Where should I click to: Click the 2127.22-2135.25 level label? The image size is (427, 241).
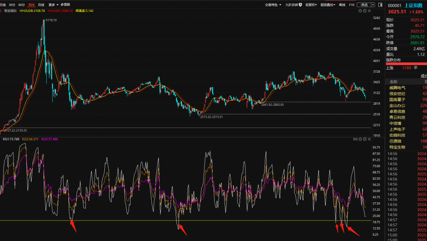[x=15, y=130]
